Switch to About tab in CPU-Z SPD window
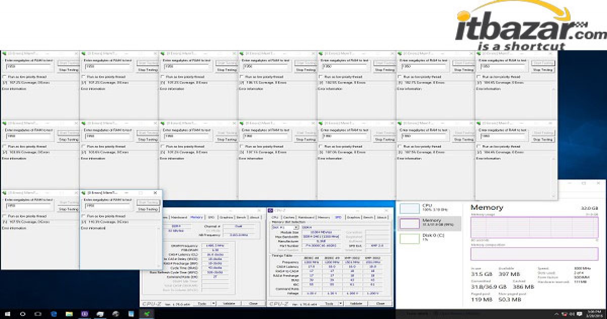The width and height of the screenshot is (607, 319). (x=382, y=217)
